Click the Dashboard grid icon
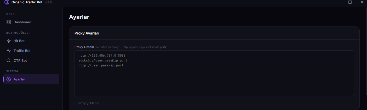This screenshot has width=367, height=110. [x=9, y=22]
